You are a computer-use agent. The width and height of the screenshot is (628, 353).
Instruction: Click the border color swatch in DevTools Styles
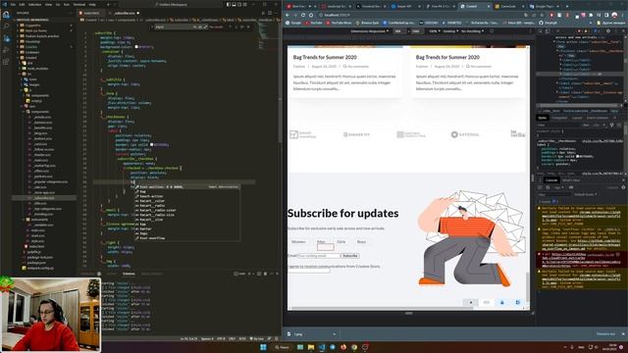[x=578, y=156]
